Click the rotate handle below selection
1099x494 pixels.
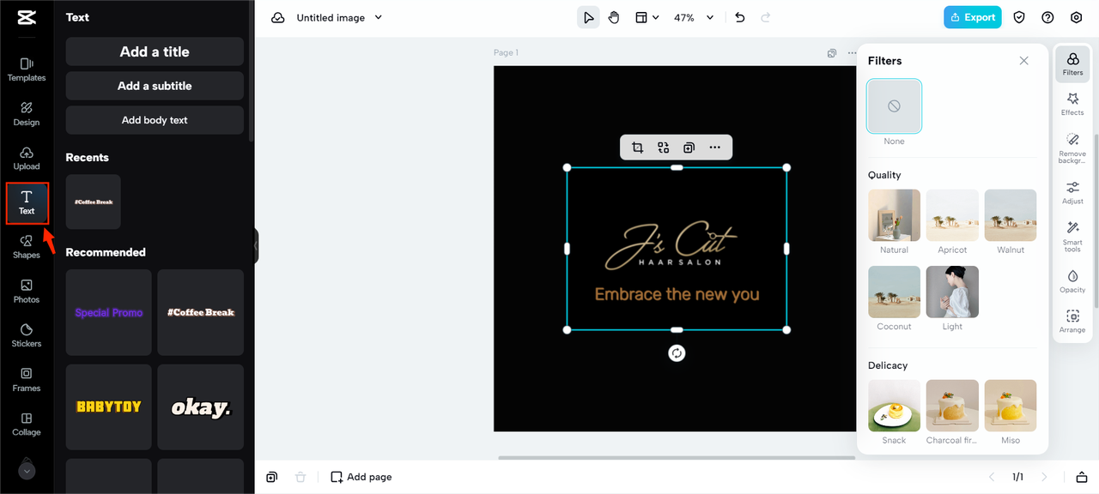(677, 353)
